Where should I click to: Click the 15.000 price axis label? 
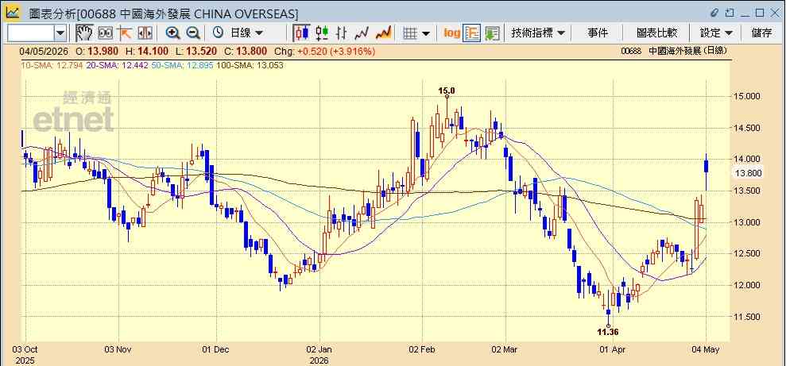click(747, 96)
